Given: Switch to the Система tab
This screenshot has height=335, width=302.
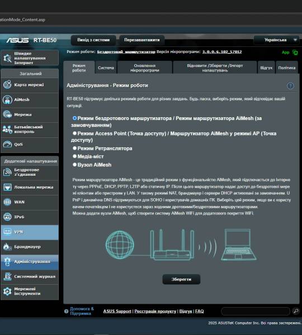Looking at the screenshot, I should tap(106, 68).
